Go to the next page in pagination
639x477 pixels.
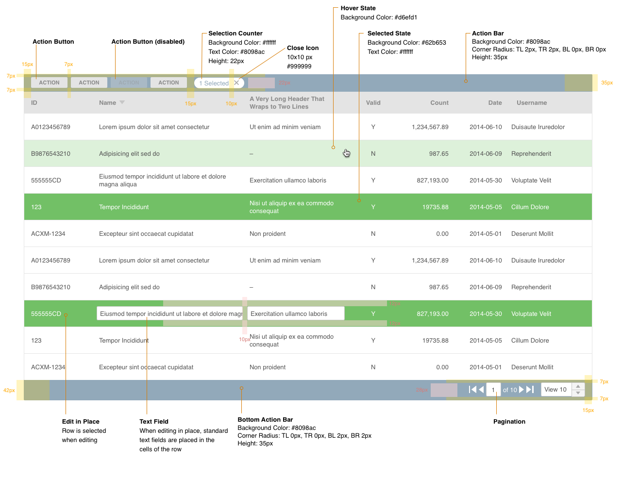[x=521, y=390]
